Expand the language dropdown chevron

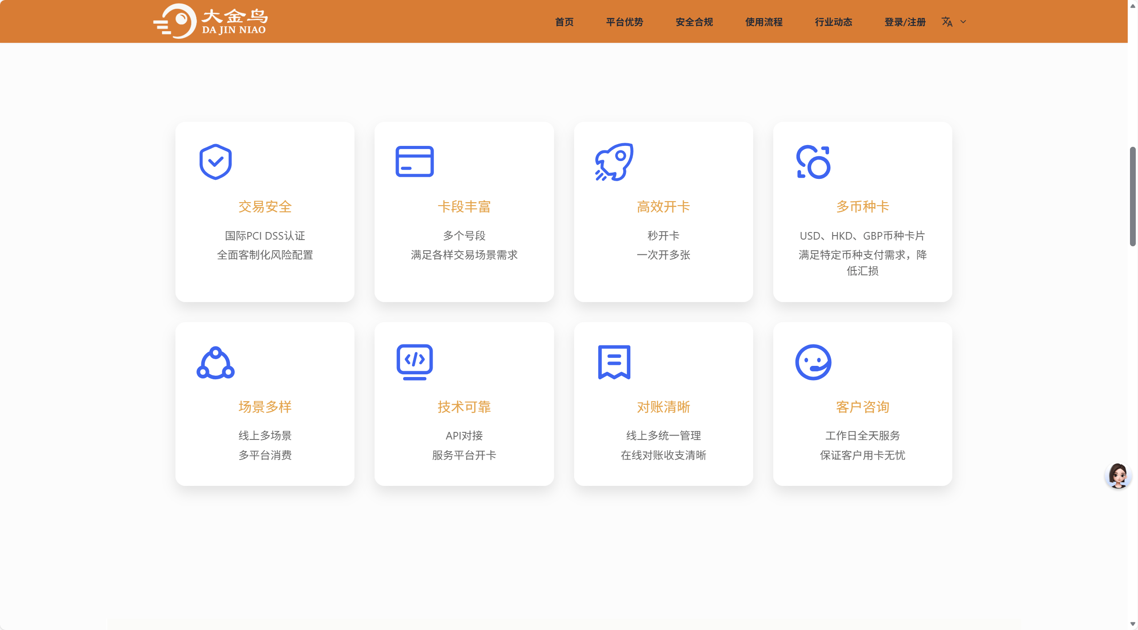963,21
